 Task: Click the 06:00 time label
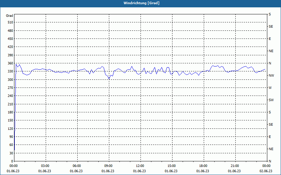[x=77, y=166]
